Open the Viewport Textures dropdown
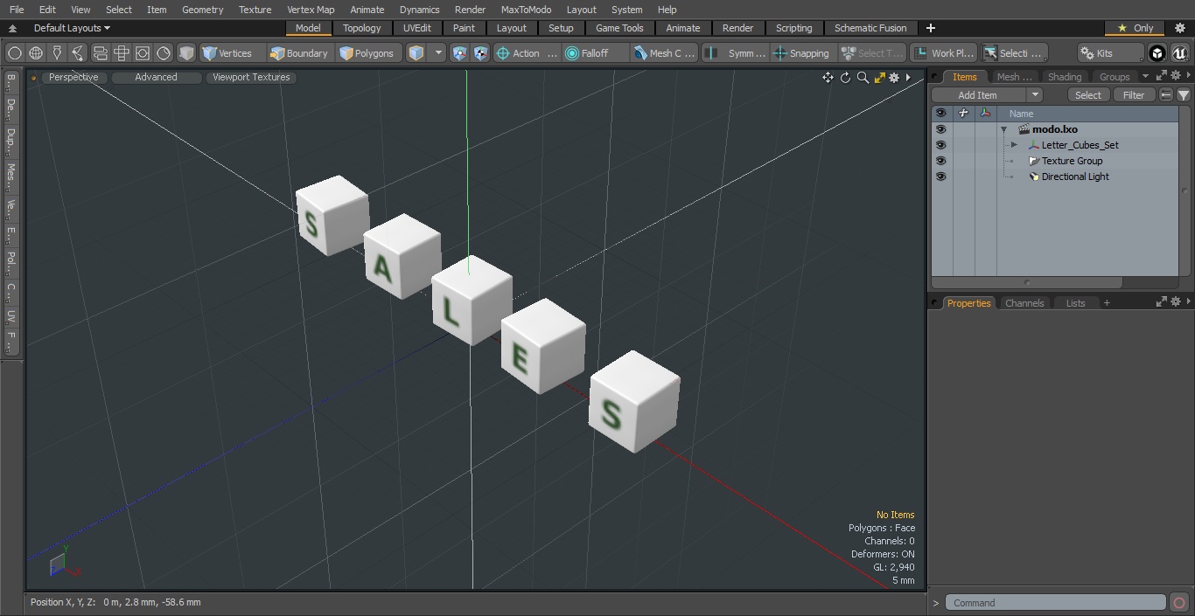 (251, 77)
